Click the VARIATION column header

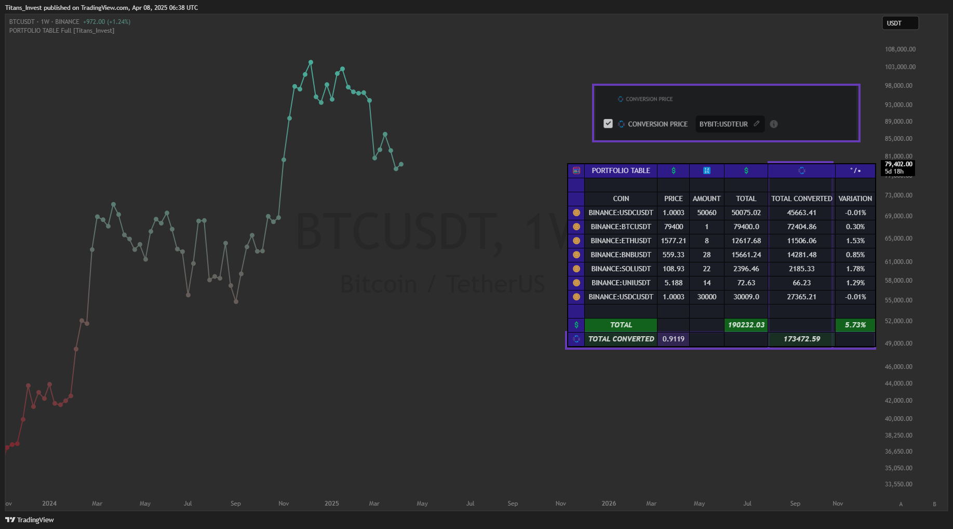(855, 199)
